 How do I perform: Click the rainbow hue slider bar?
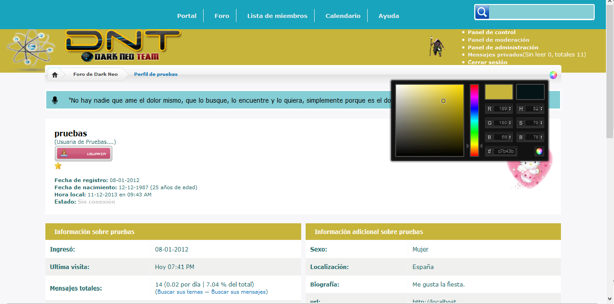point(474,120)
